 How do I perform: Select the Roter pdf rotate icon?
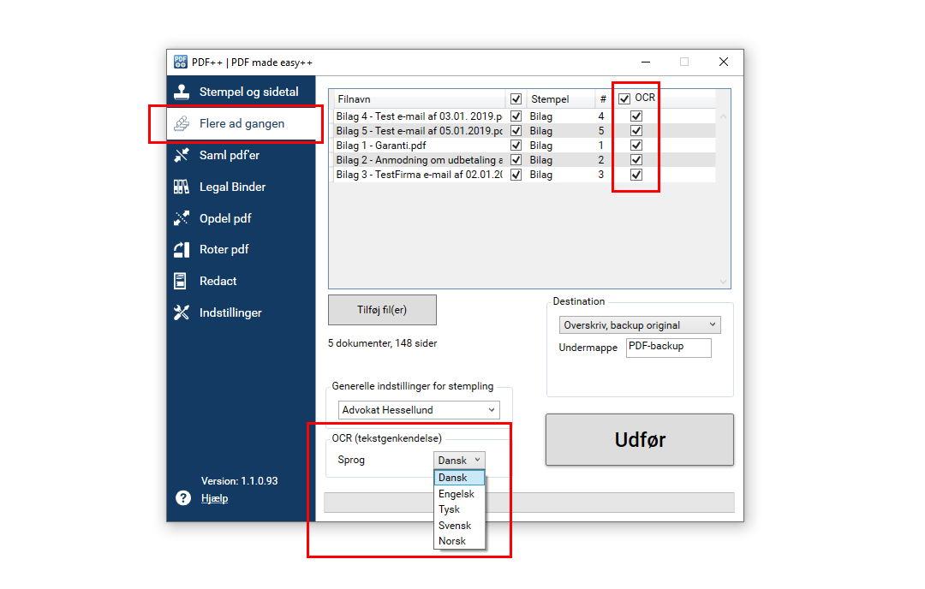[x=182, y=250]
